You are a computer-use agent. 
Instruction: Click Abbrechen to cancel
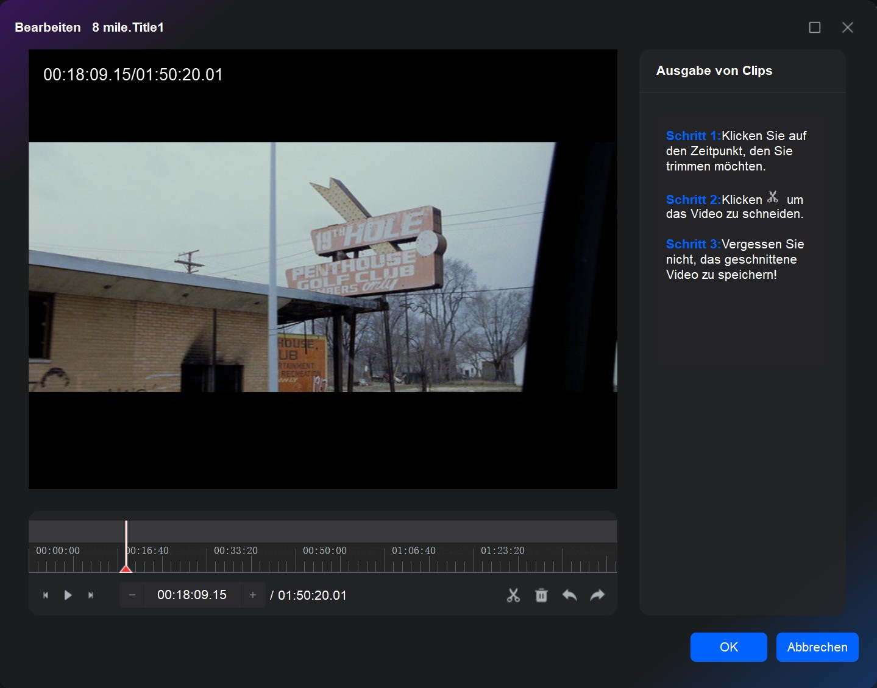(x=817, y=647)
